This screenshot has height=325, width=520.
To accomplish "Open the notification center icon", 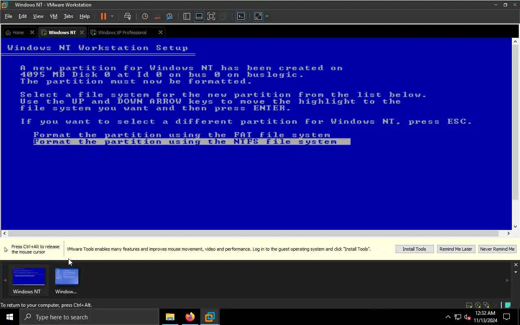I will 507,317.
